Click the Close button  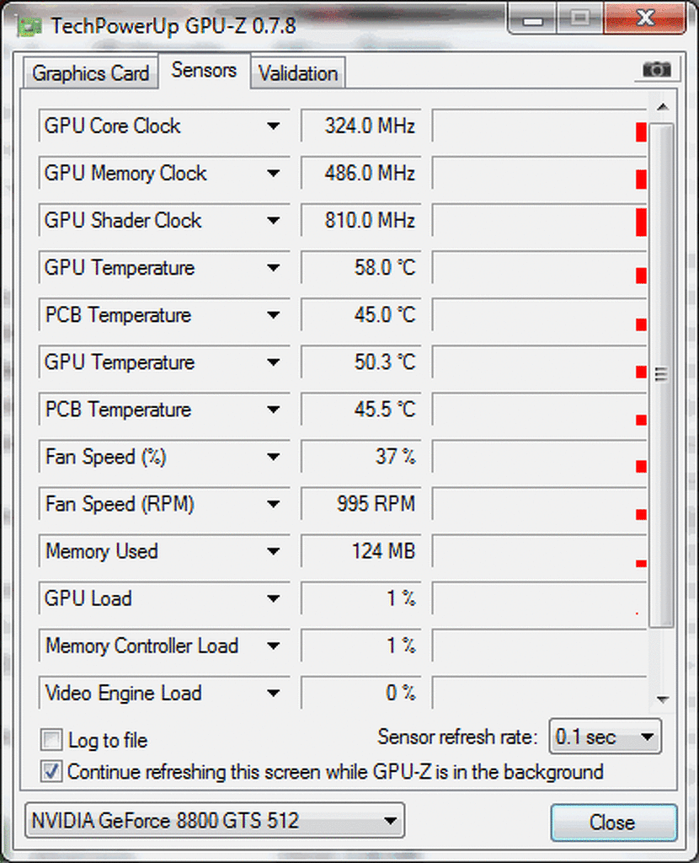pos(614,823)
